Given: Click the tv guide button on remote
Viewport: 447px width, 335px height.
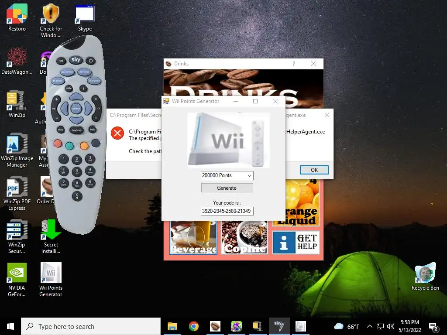Looking at the screenshot, I should point(58,81).
